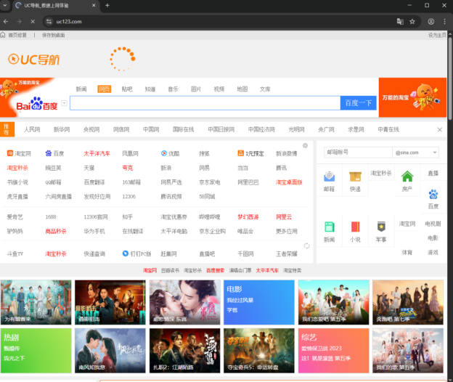Open the Chrome three-dot menu
The height and width of the screenshot is (382, 453).
(x=444, y=21)
